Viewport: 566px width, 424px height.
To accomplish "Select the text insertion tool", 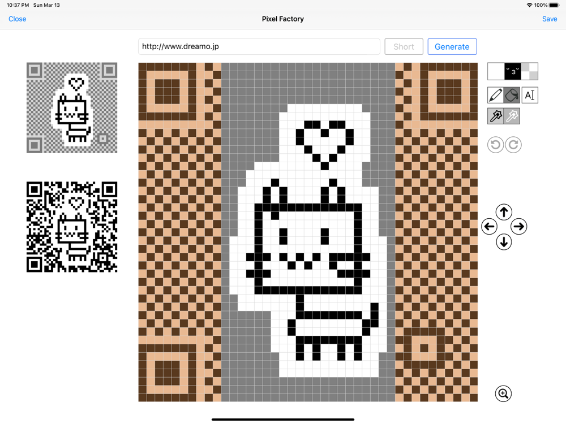I will tap(530, 95).
